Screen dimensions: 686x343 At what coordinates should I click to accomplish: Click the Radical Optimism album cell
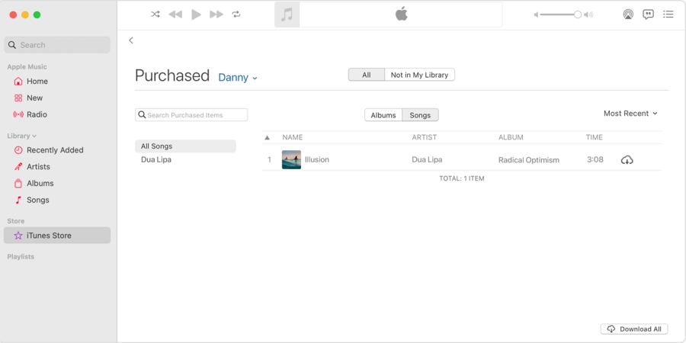(529, 160)
